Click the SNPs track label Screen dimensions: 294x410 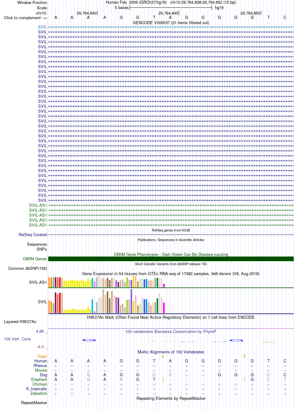pyautogui.click(x=42, y=249)
